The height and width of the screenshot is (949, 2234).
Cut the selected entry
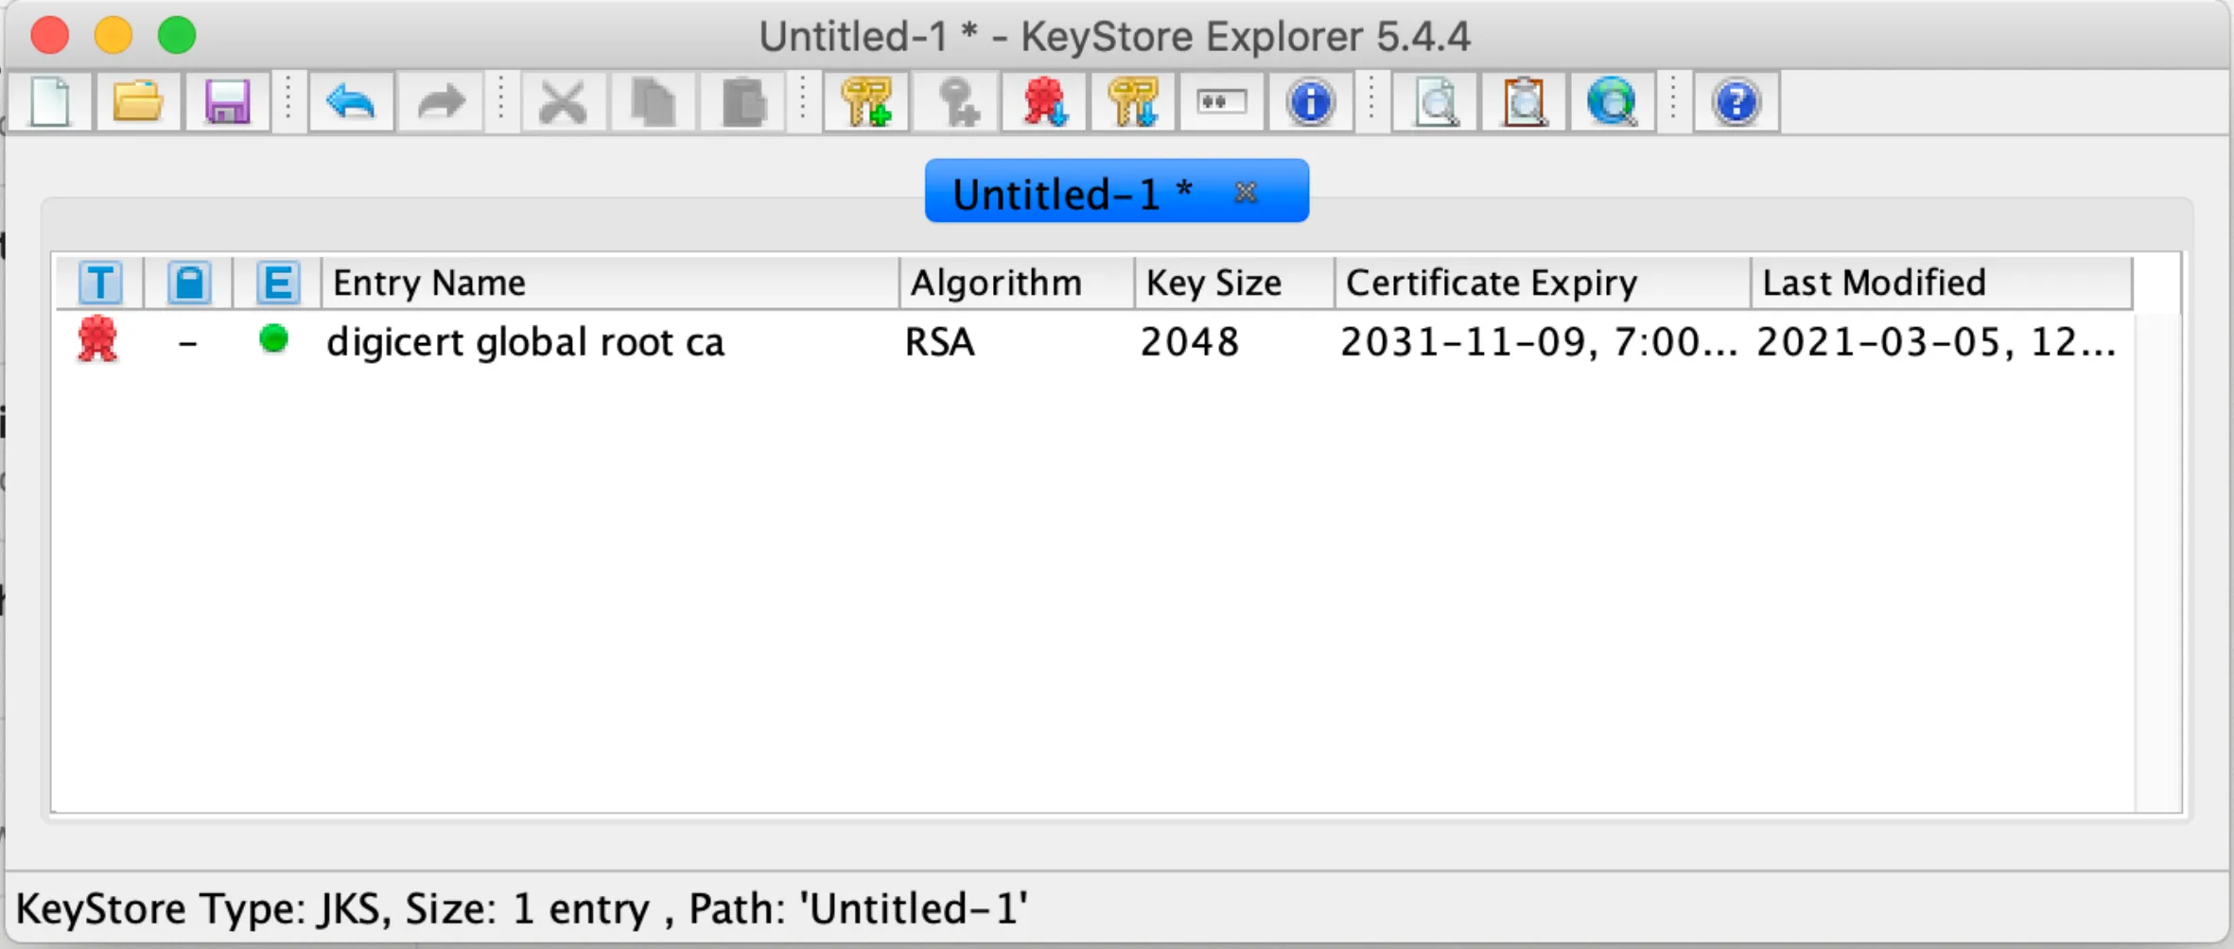pos(563,101)
